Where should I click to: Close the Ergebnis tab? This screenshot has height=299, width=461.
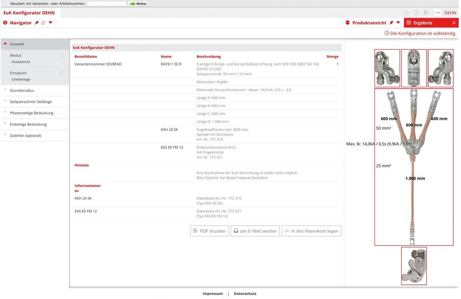coord(454,23)
